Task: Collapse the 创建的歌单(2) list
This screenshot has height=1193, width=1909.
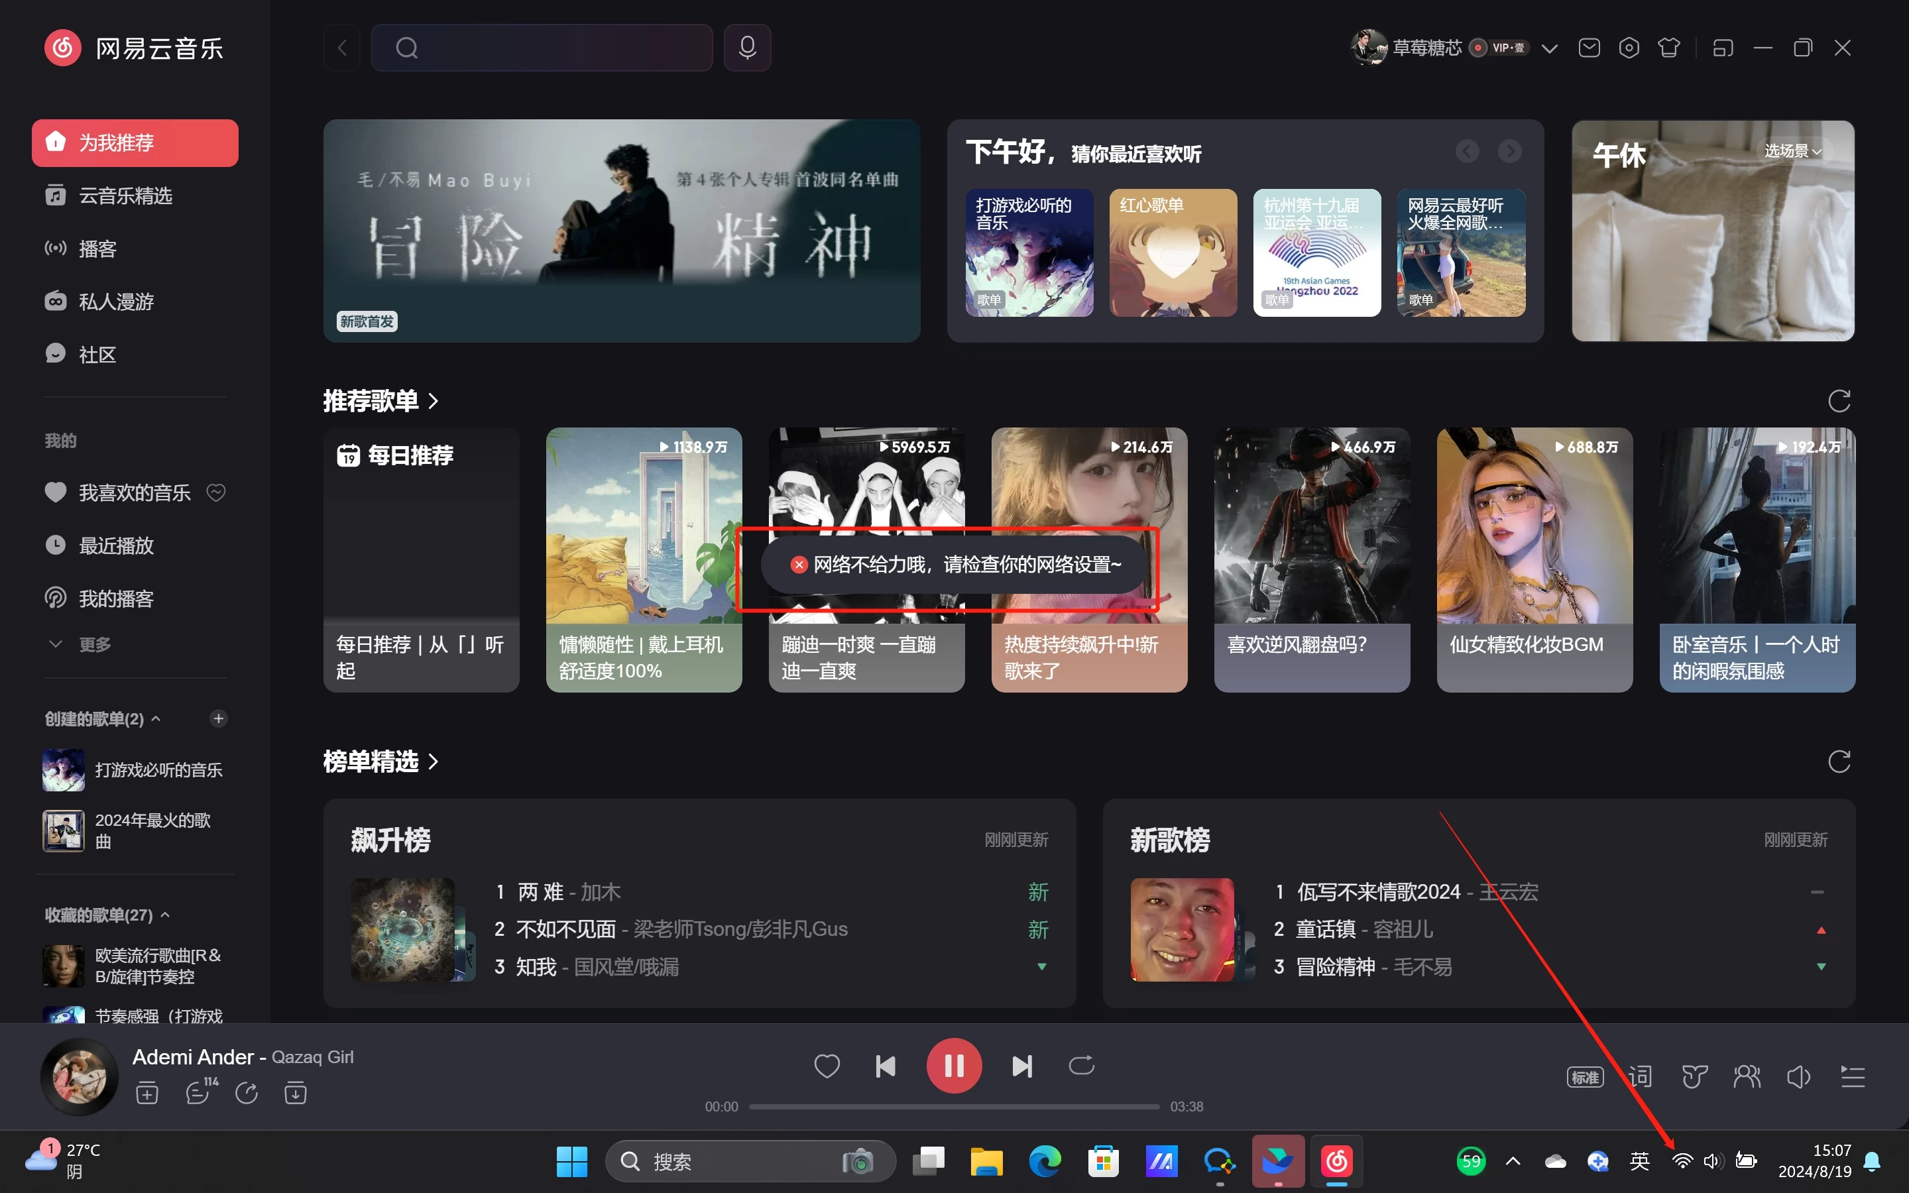Action: 156,719
